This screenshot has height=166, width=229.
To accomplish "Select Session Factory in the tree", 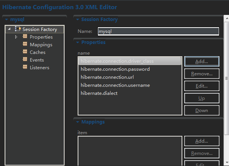I will tap(40, 29).
